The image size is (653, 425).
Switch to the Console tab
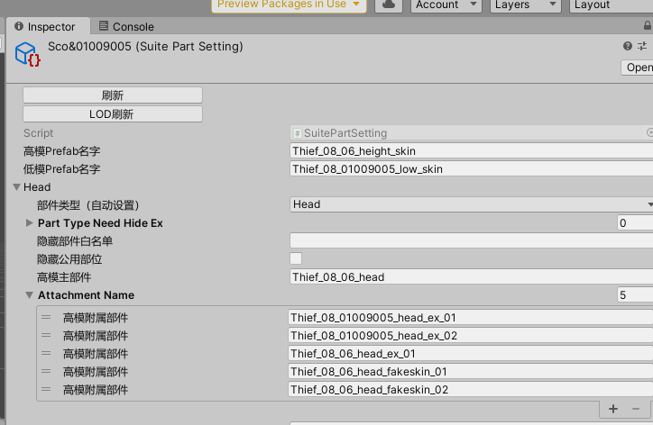coord(126,27)
